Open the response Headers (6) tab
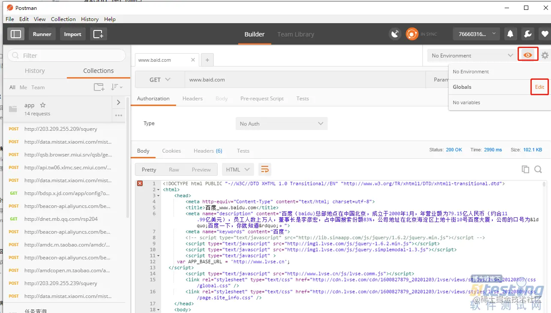The width and height of the screenshot is (551, 313). pyautogui.click(x=208, y=150)
